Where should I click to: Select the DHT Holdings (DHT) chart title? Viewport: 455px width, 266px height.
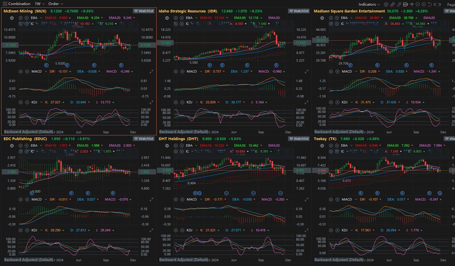pyautogui.click(x=178, y=139)
